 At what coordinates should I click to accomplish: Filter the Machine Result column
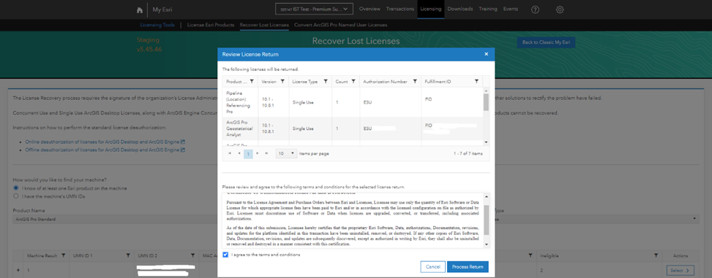pyautogui.click(x=64, y=256)
